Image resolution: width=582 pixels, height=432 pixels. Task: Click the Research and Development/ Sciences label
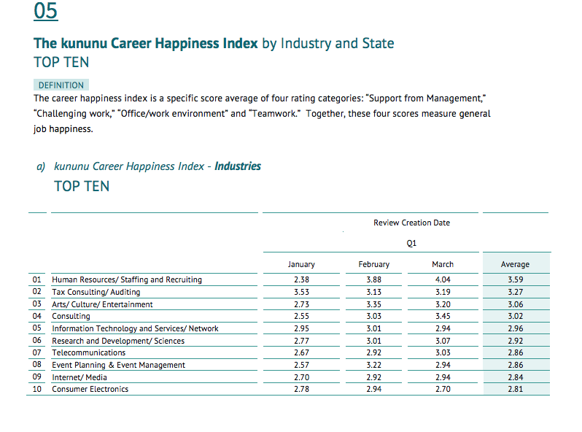click(117, 341)
